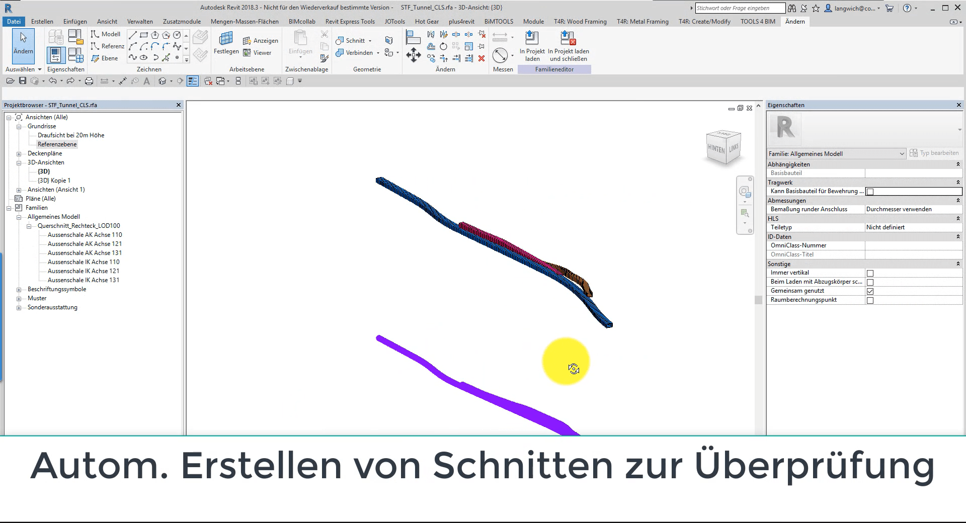Viewport: 966px width, 523px height.
Task: Click the Save icon in quick access toolbar
Action: pyautogui.click(x=23, y=80)
